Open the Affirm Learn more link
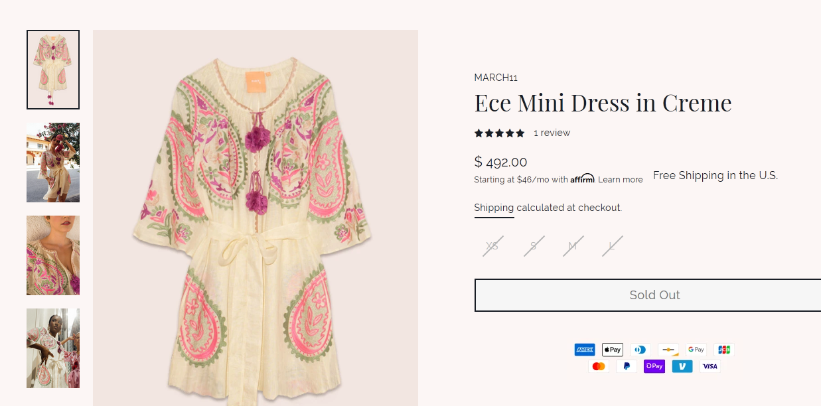 (x=621, y=180)
